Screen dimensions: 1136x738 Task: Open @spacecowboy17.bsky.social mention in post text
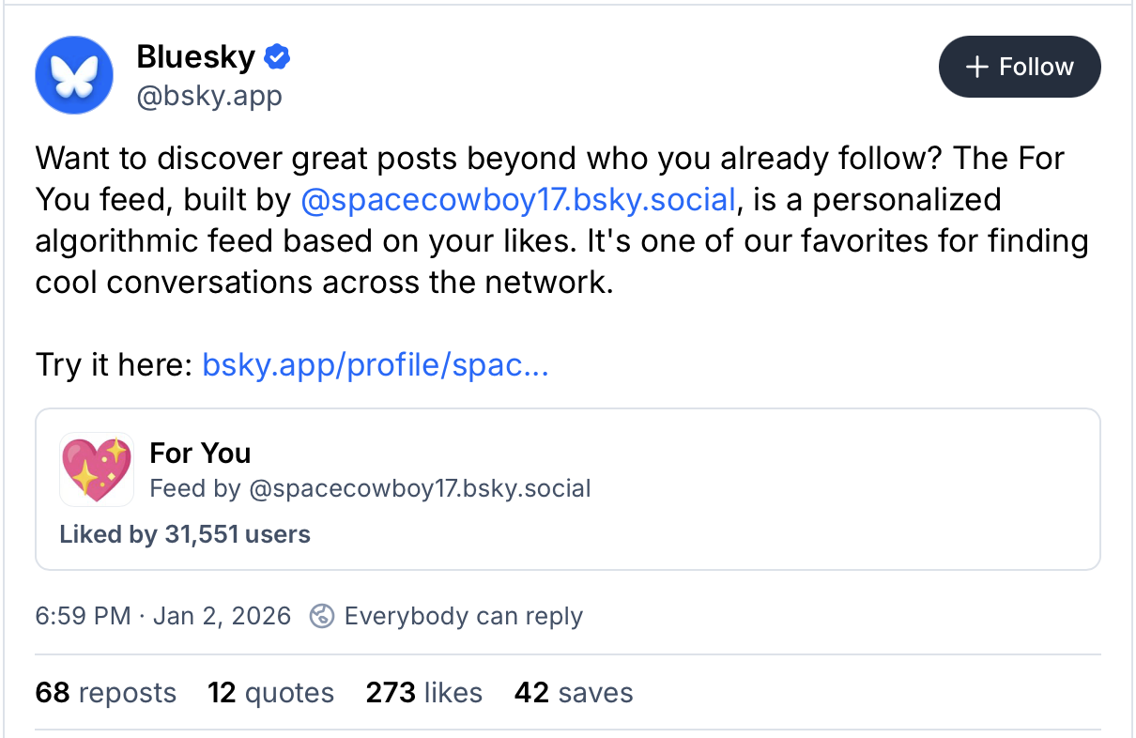(517, 200)
